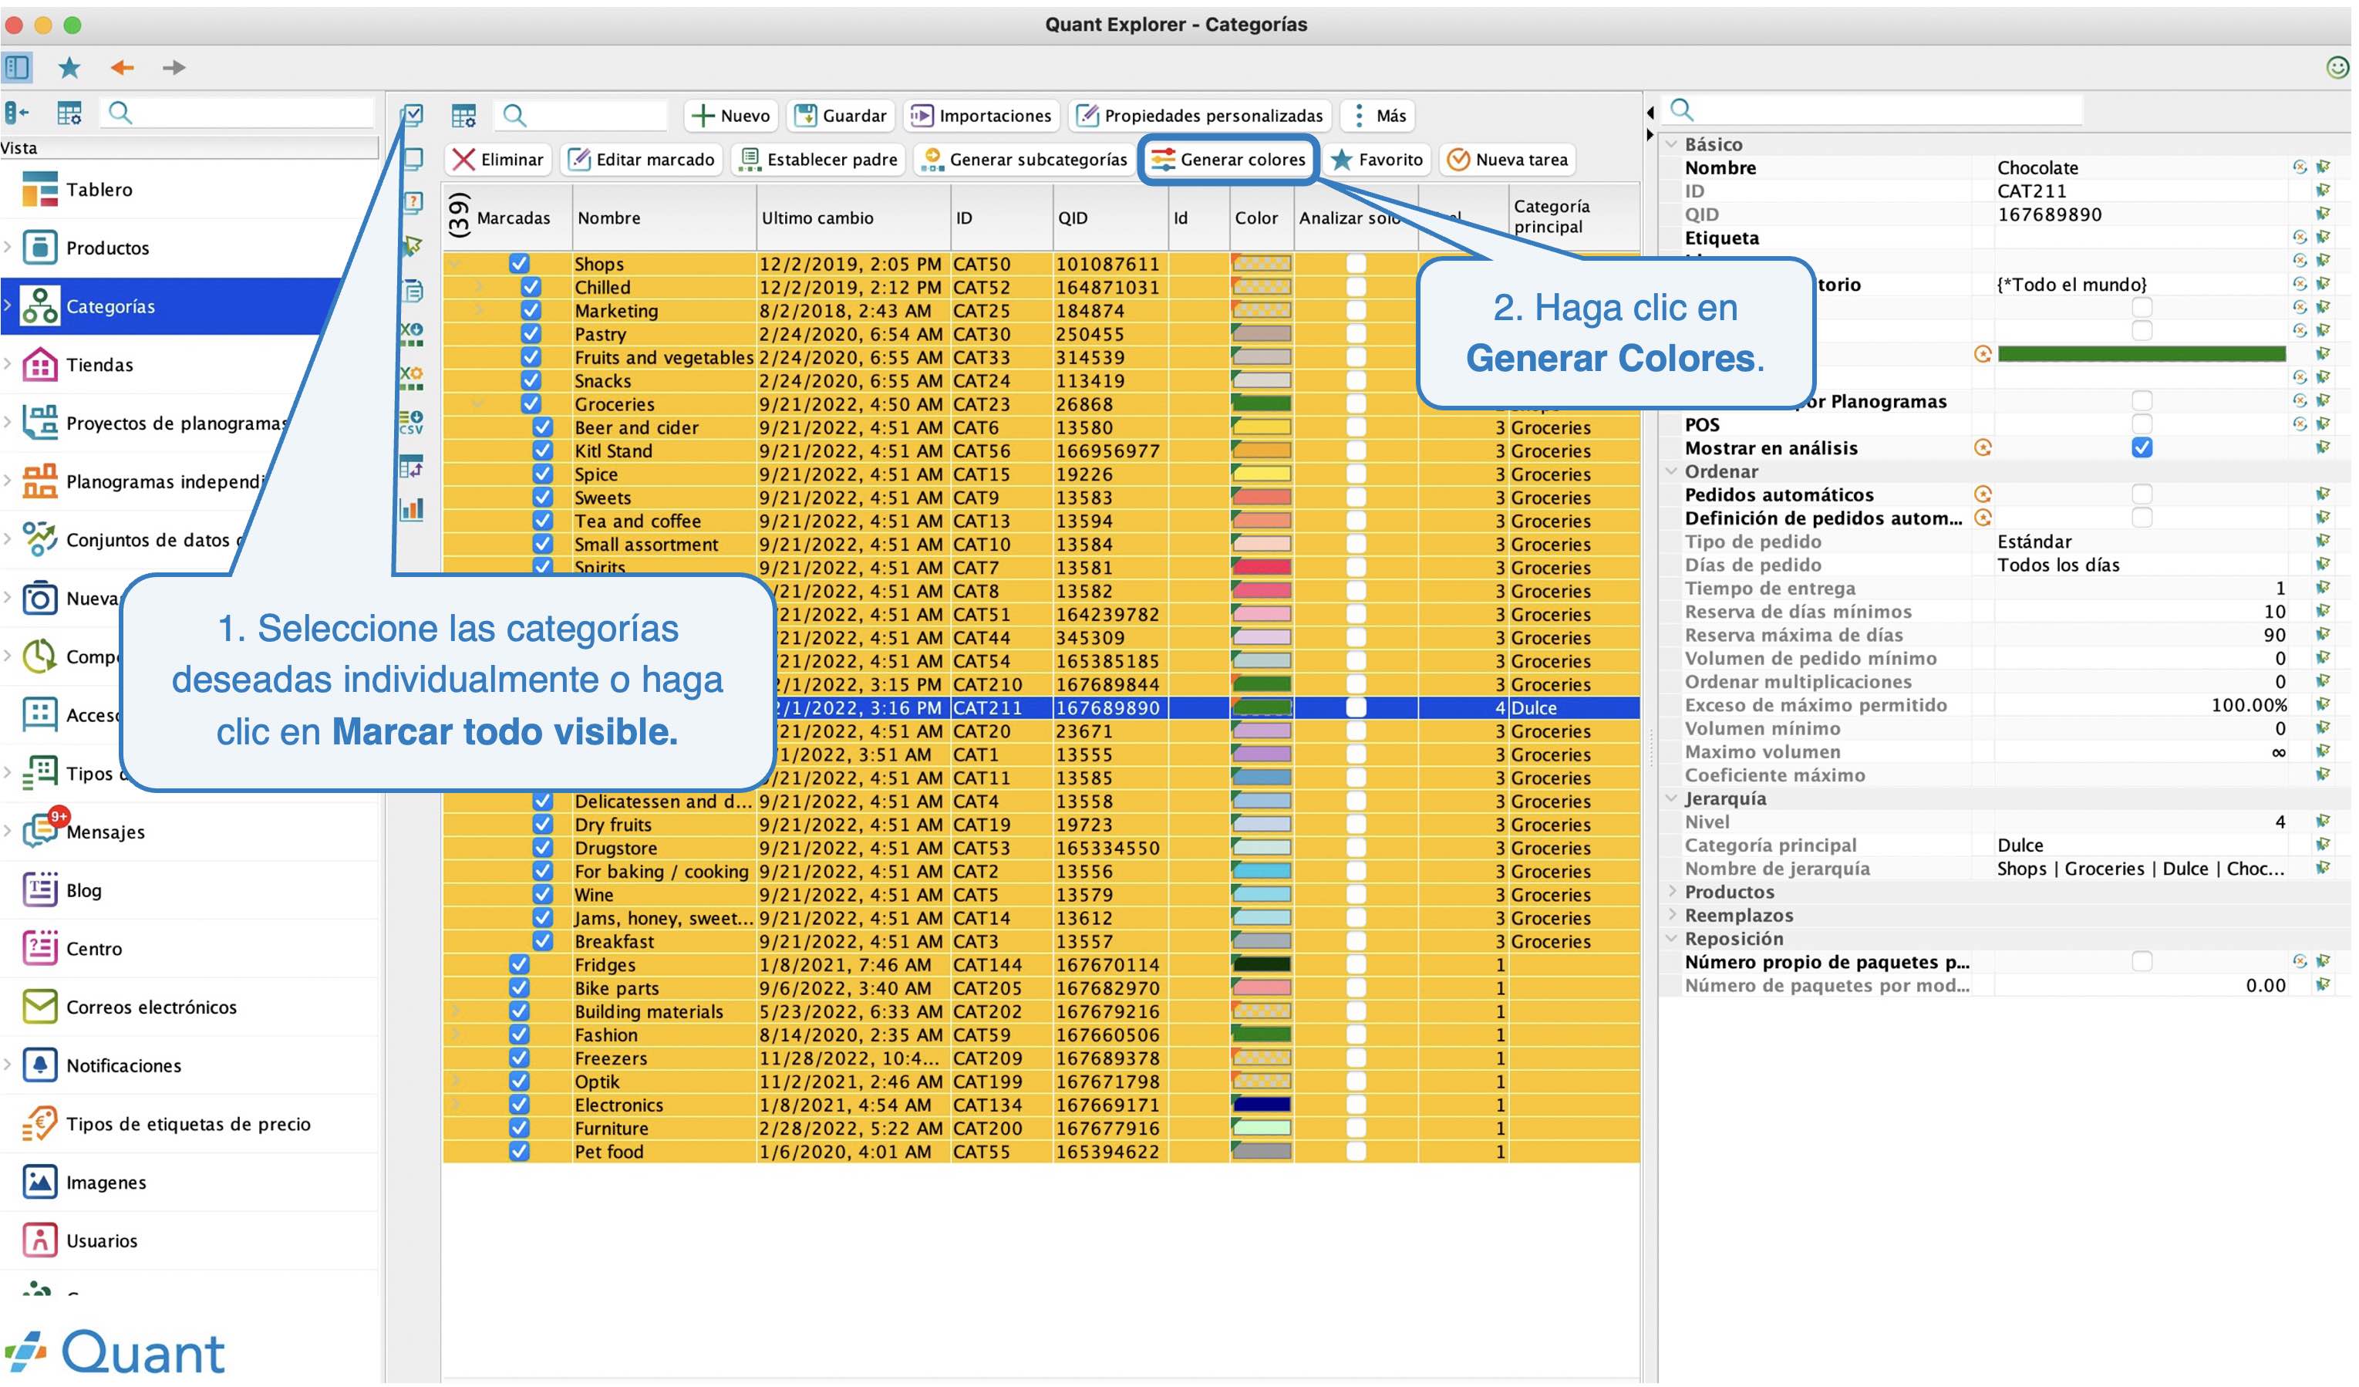
Task: Click the collapse tree icon in left sidebar header
Action: (x=17, y=113)
